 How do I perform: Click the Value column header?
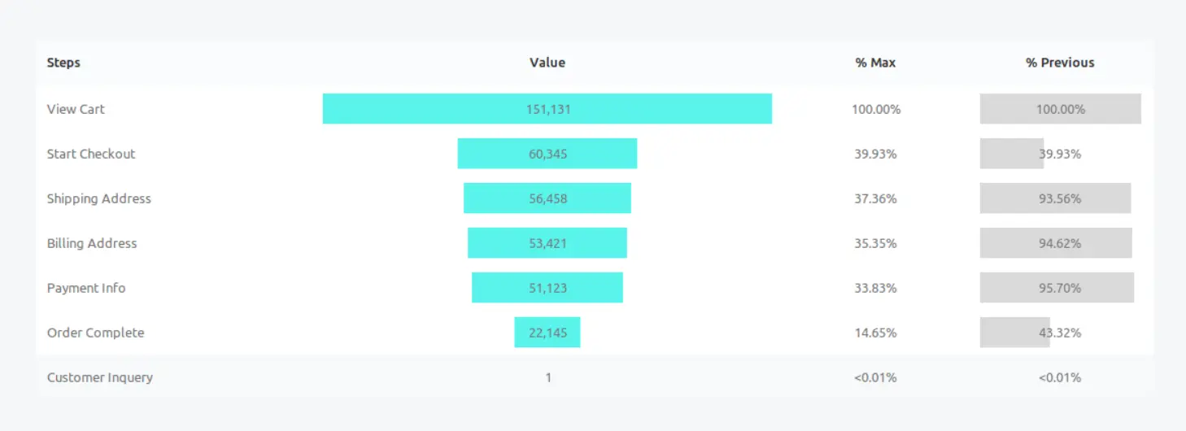547,63
